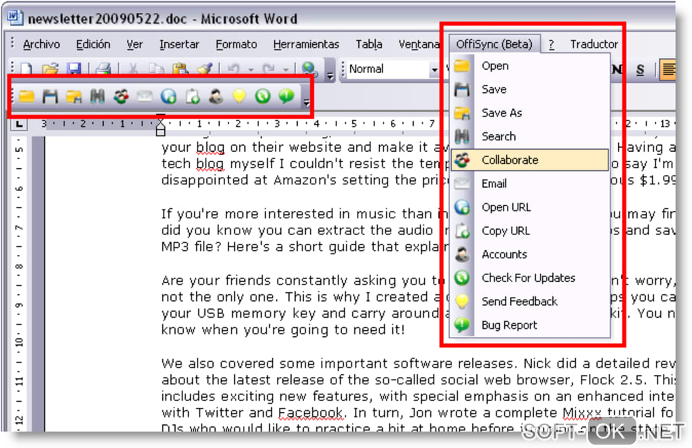Click the OffiSync toolbar Open folder icon
This screenshot has height=448, width=692.
(27, 96)
